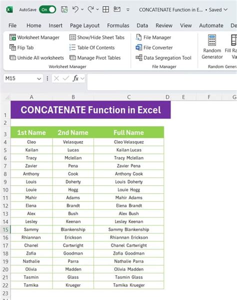Select the cell containing Cartwright in 2nd Name

(73, 245)
